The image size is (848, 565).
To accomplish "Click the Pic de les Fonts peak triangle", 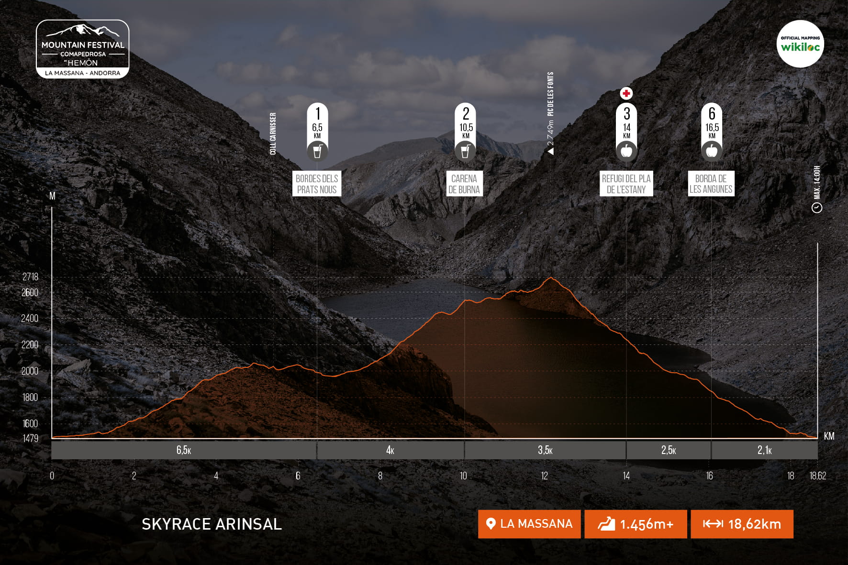I will pos(550,151).
